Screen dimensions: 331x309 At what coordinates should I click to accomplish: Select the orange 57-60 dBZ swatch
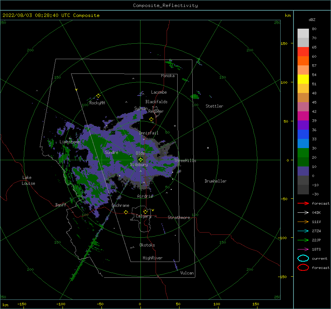tap(303, 61)
